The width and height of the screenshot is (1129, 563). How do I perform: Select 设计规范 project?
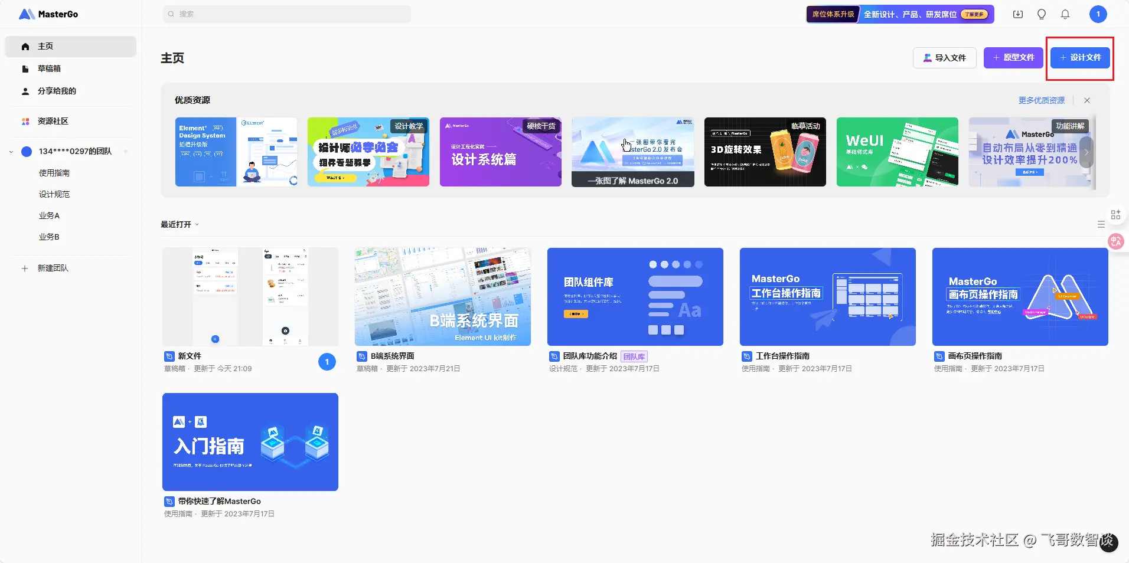54,194
